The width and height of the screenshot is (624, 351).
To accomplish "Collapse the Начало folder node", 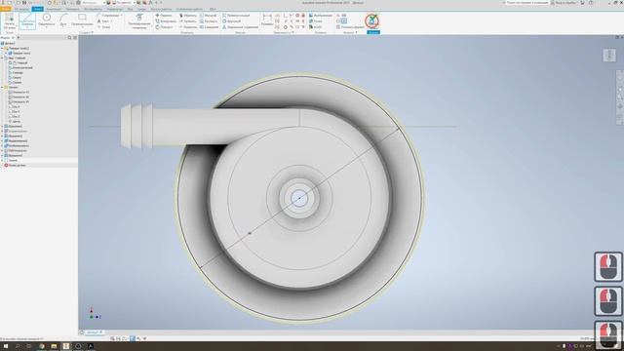I will click(2, 87).
